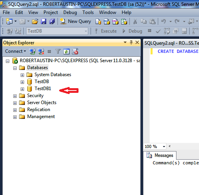Click the Disconnect icon in Object Explorer
This screenshot has width=199, height=195.
tap(41, 51)
